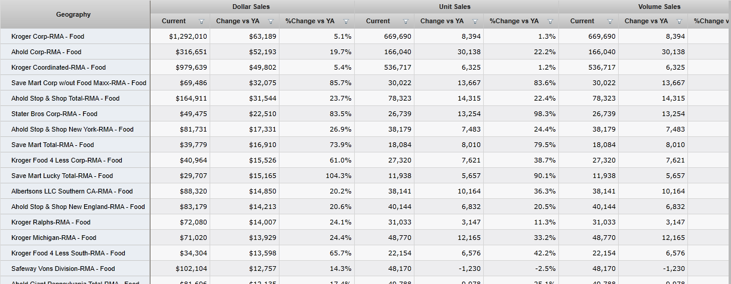Open filter for Volume Sales Change vs YA

click(x=679, y=21)
